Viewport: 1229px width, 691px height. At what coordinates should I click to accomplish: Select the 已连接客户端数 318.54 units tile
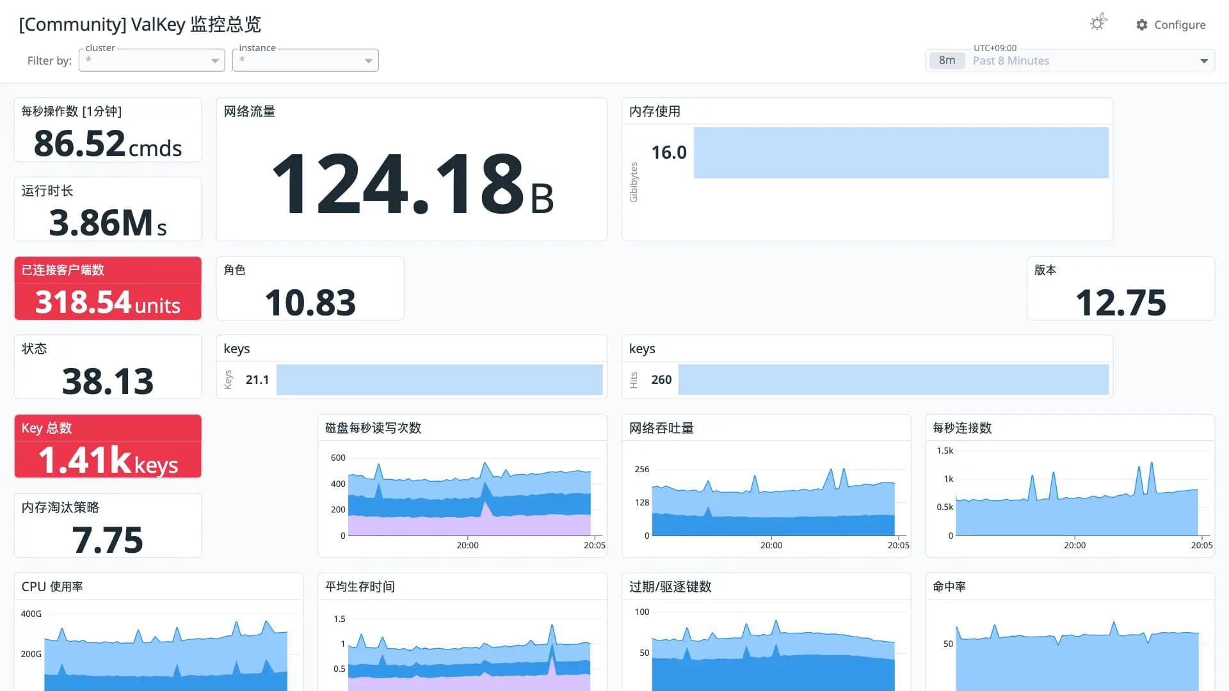point(108,289)
